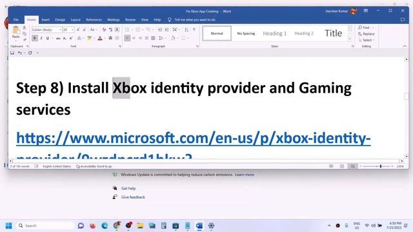The image size is (413, 232).
Task: Click the Windows Start button
Action: [8, 226]
